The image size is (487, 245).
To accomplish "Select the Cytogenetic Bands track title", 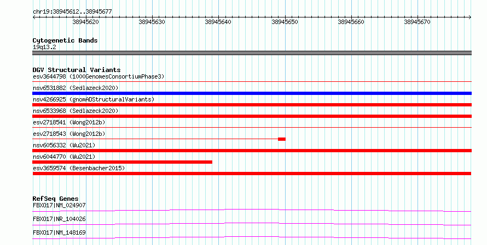I will pyautogui.click(x=65, y=40).
